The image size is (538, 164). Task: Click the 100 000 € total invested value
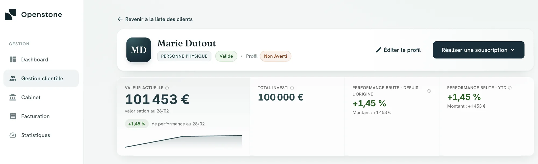click(x=281, y=97)
